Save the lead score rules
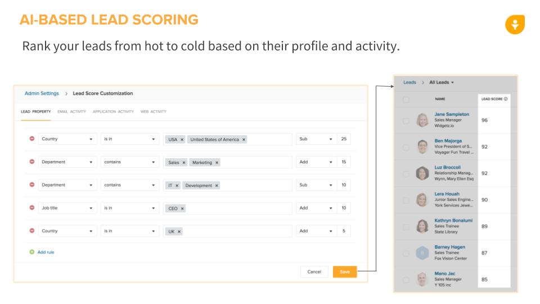This screenshot has height=304, width=540. [x=344, y=272]
